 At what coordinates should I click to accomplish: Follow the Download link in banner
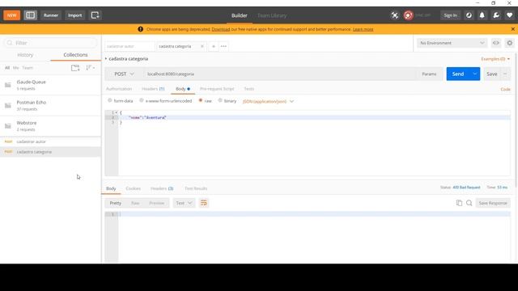click(221, 29)
